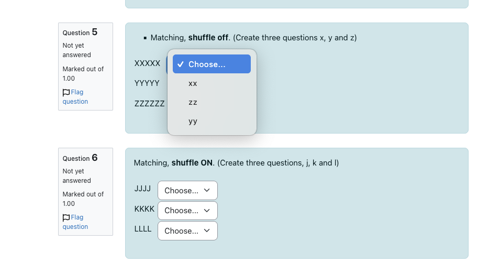
Task: Pick xx from the open dropdown list
Action: pos(212,83)
